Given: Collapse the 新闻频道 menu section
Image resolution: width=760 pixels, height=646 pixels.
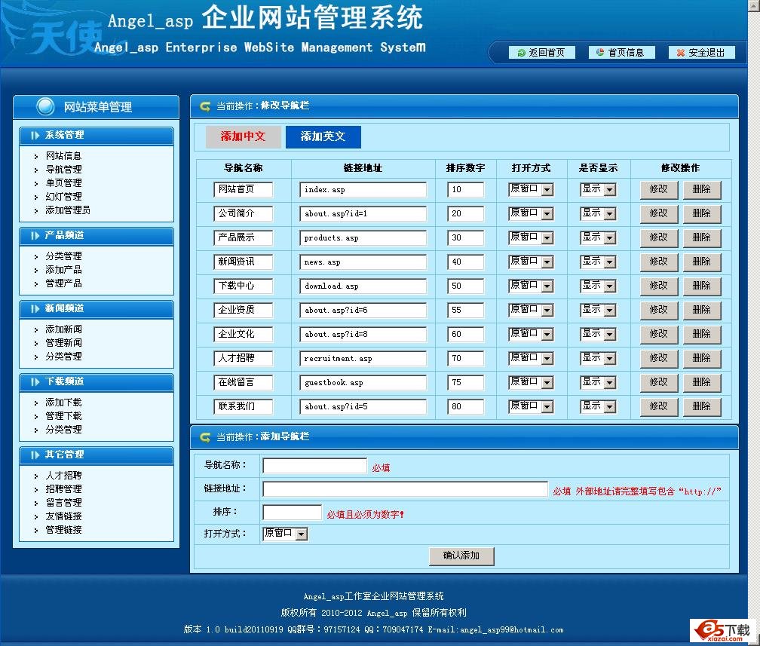Looking at the screenshot, I should tap(96, 309).
